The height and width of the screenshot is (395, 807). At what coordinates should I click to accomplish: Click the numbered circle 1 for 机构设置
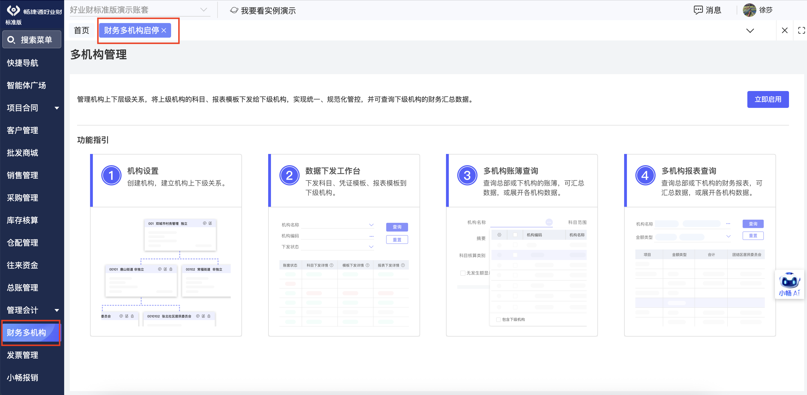coord(111,176)
